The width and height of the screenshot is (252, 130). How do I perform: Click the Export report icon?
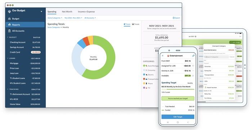174,18
